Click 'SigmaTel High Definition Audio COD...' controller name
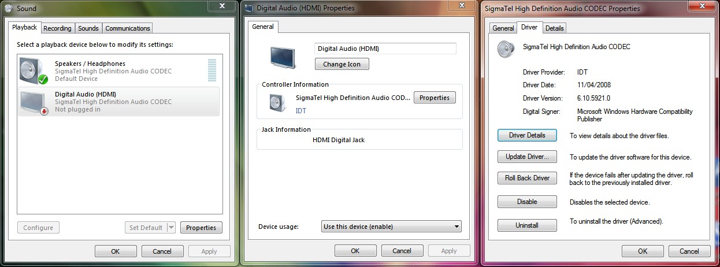The height and width of the screenshot is (267, 720). 353,98
